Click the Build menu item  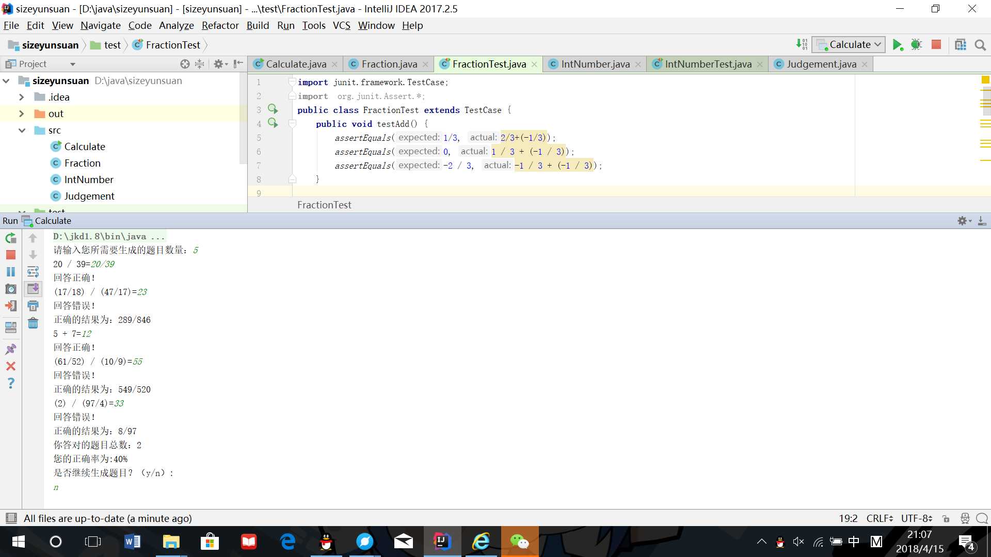coord(258,25)
